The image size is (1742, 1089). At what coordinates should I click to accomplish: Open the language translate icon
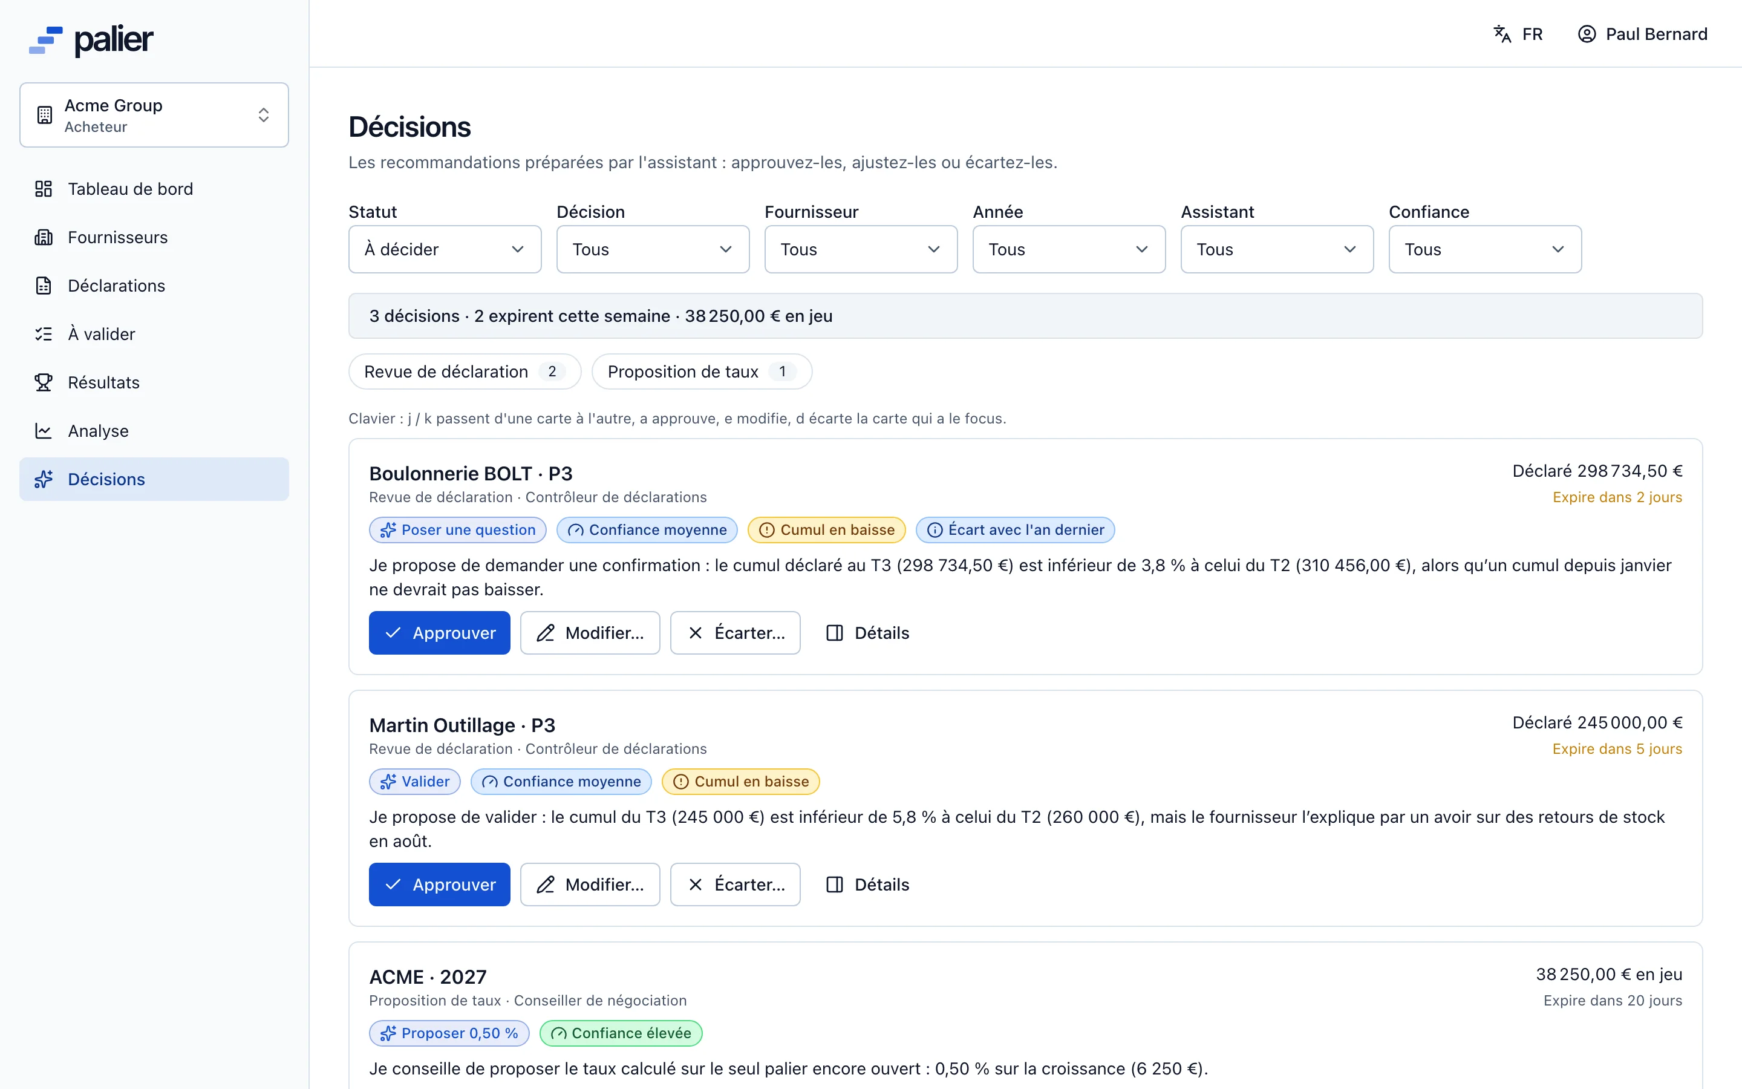(x=1502, y=34)
